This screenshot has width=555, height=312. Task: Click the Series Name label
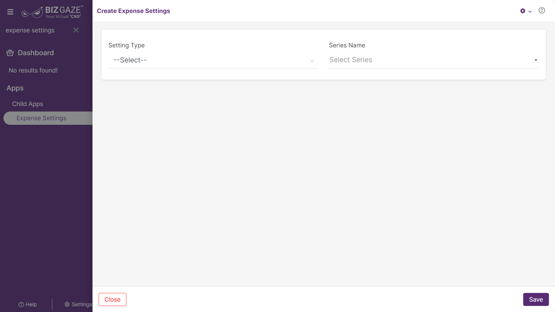tap(347, 45)
